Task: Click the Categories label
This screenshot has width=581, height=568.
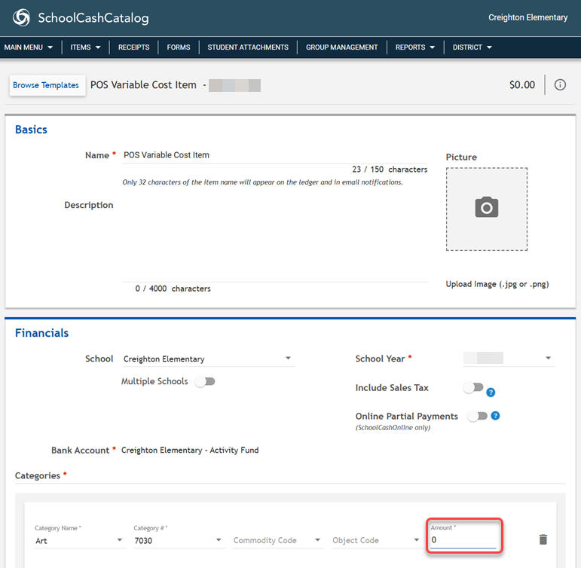Action: (38, 476)
